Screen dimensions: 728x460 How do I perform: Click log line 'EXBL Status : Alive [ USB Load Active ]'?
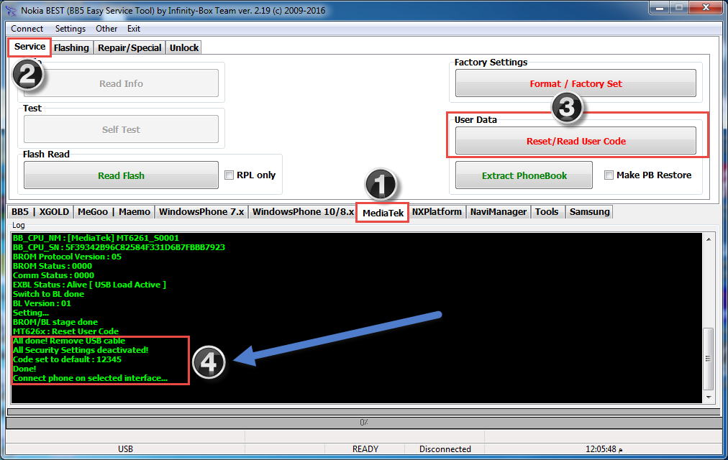click(x=90, y=285)
